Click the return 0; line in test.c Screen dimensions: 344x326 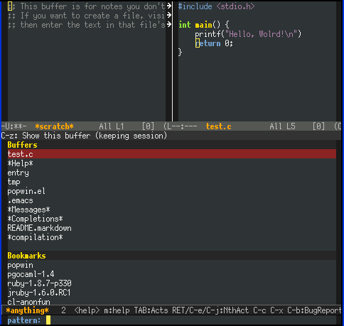(214, 43)
